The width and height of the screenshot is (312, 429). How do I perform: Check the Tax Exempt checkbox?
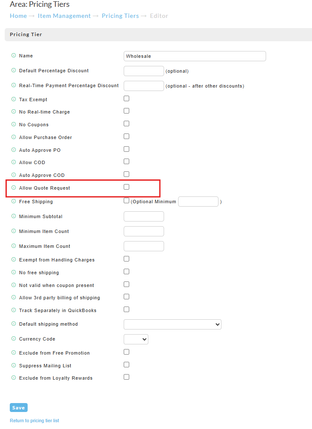pos(126,99)
